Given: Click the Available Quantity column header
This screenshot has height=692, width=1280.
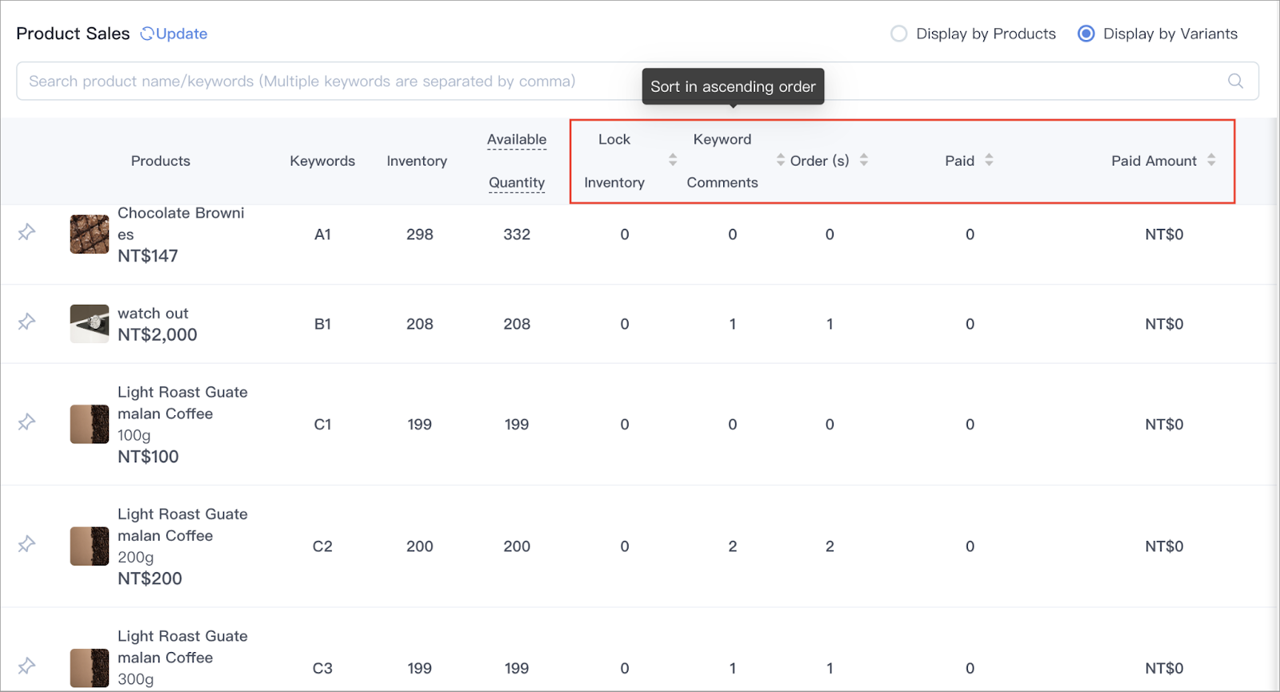Looking at the screenshot, I should pyautogui.click(x=517, y=161).
